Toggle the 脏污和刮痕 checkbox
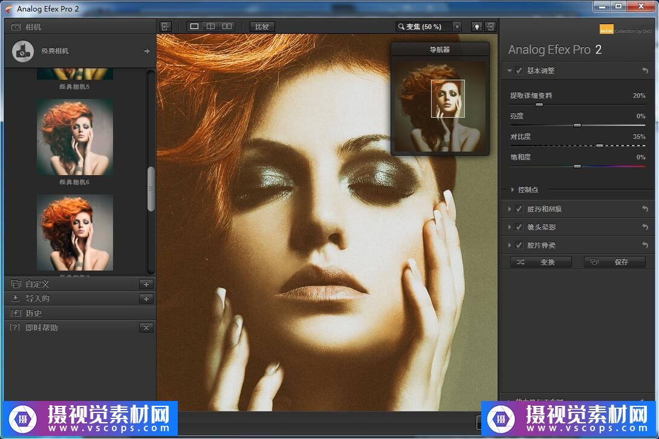The width and height of the screenshot is (659, 439). 519,209
